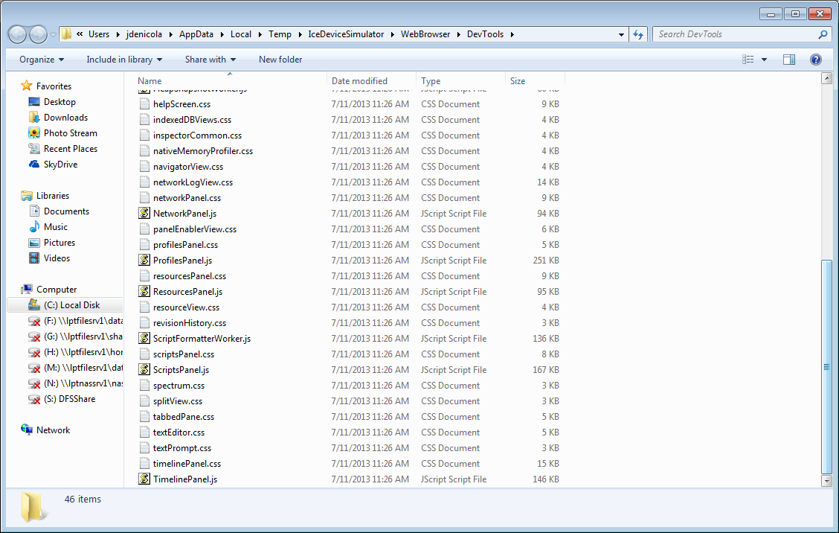839x533 pixels.
Task: Open the Help question mark icon
Action: pyautogui.click(x=815, y=60)
